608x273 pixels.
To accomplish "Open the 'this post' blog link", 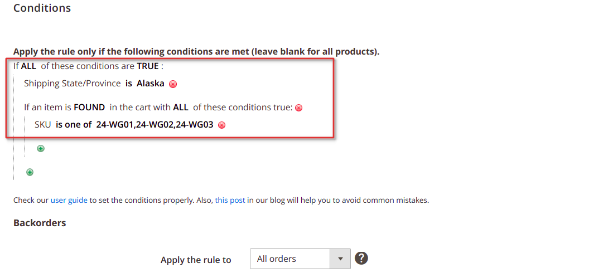I will [x=230, y=200].
